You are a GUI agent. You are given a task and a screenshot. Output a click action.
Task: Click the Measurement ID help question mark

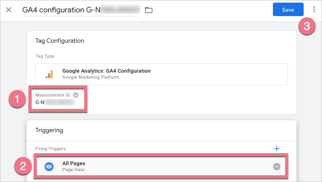[76, 95]
